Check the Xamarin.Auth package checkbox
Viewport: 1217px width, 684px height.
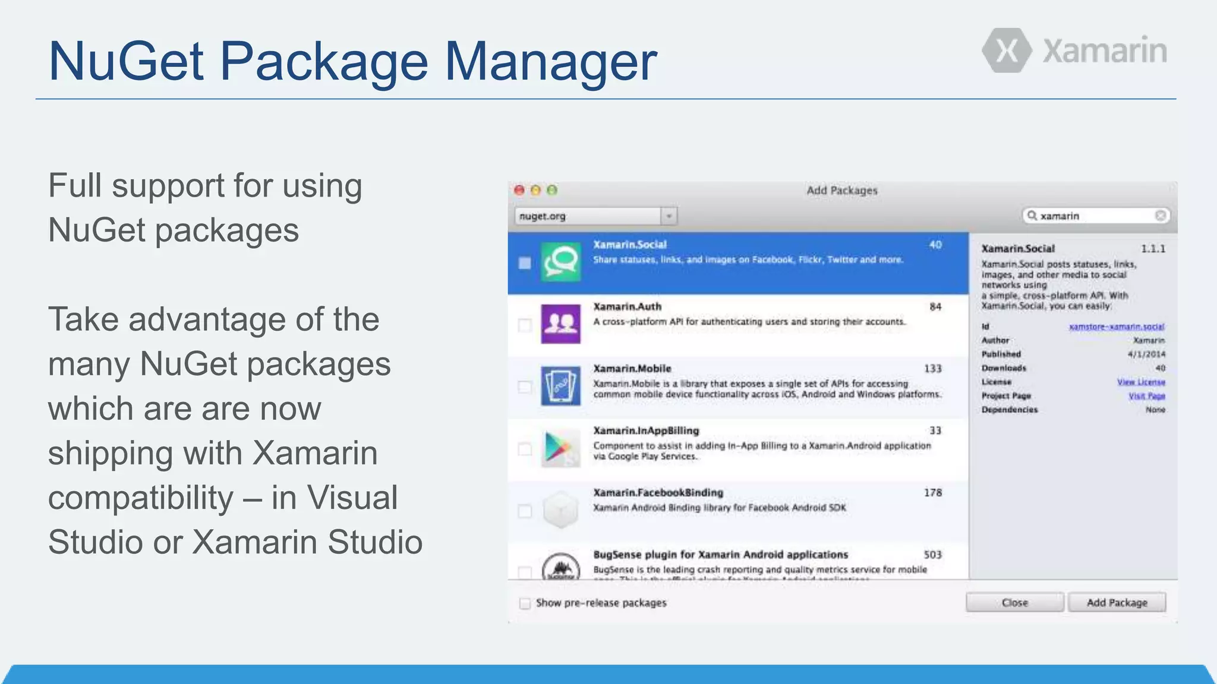pos(525,325)
